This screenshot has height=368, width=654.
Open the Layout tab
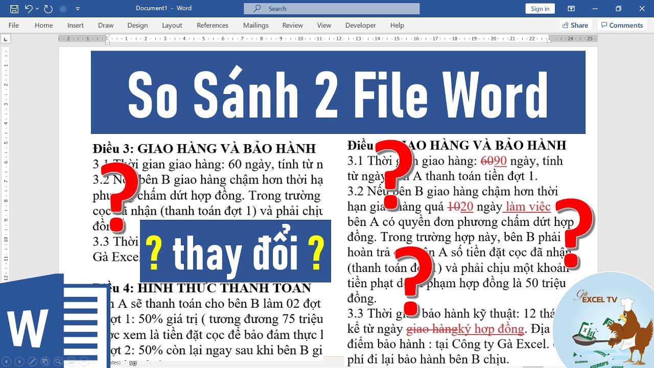[172, 25]
